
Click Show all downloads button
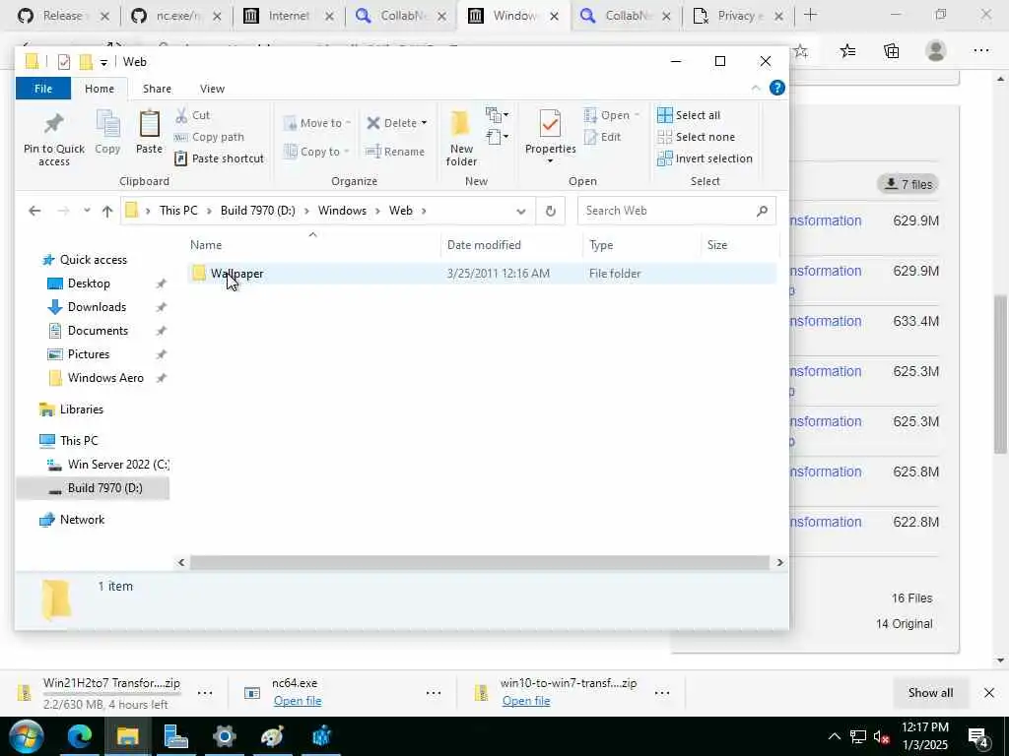(x=930, y=692)
